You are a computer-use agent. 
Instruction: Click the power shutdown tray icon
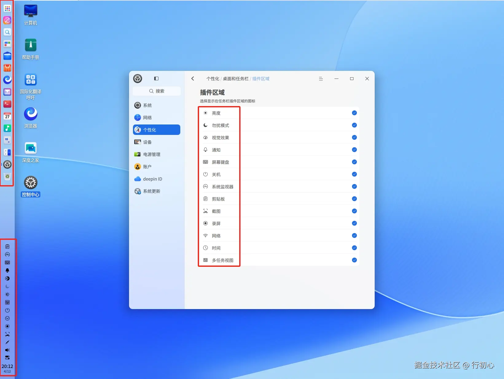(7, 310)
